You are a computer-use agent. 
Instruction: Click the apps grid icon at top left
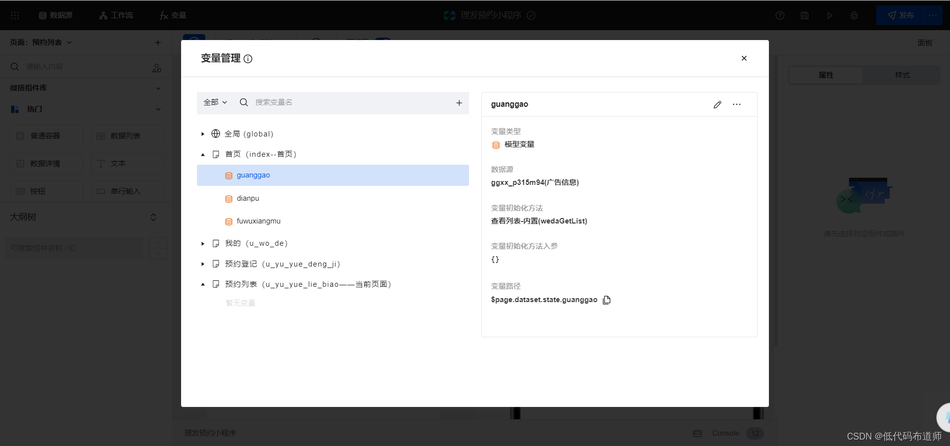pos(15,15)
